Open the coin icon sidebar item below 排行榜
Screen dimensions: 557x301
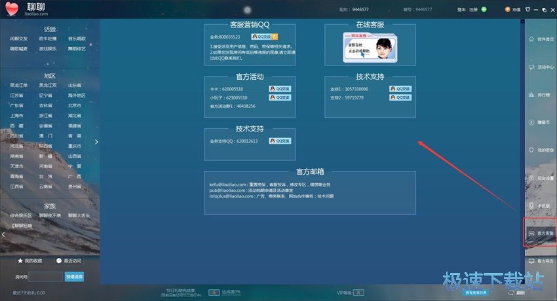coord(539,122)
